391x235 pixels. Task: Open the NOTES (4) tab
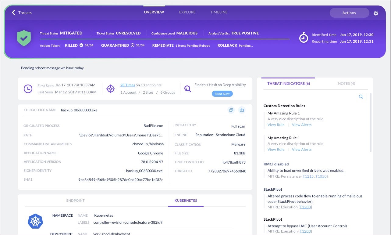[x=346, y=84]
